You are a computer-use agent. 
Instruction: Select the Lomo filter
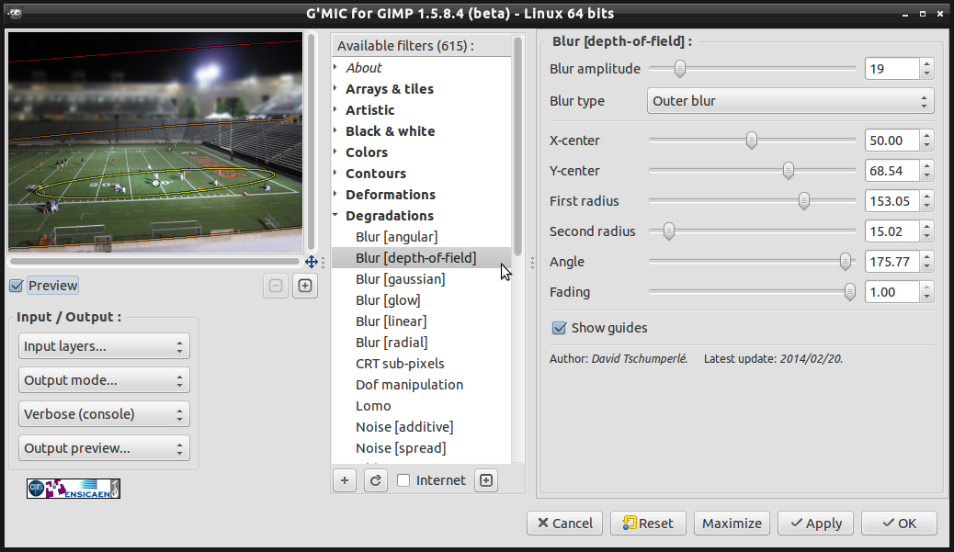[x=373, y=406]
